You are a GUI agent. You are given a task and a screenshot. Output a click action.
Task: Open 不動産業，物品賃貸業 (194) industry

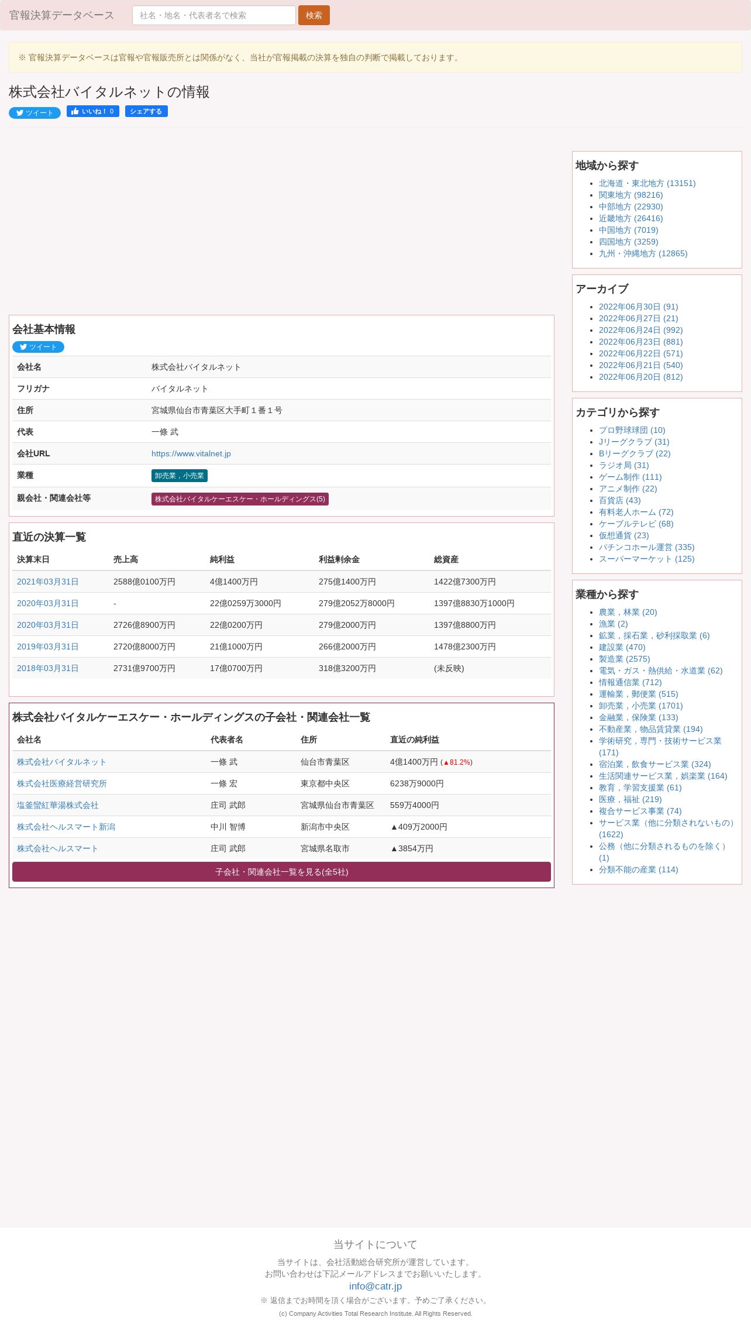[x=650, y=729]
